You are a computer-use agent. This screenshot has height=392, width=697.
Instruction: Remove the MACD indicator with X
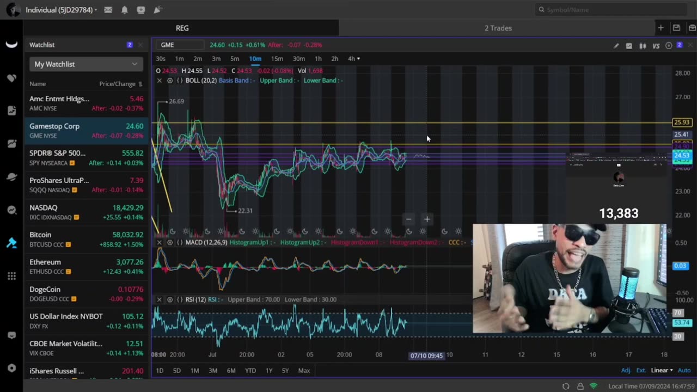159,242
